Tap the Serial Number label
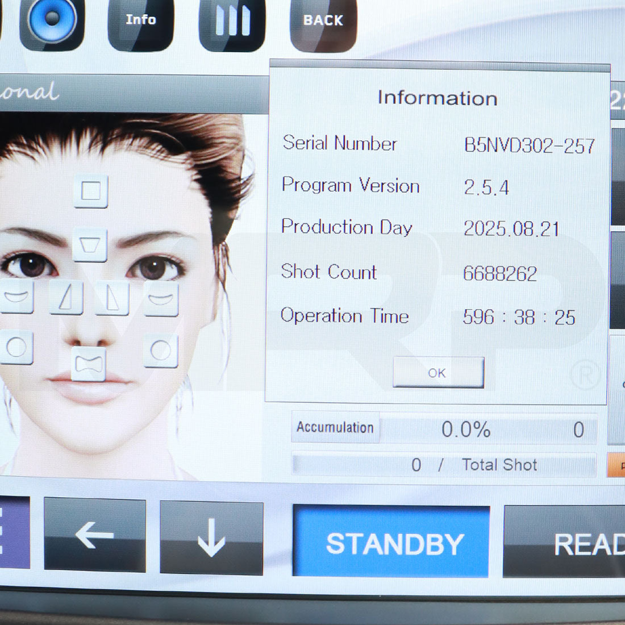The width and height of the screenshot is (625, 625). tap(340, 143)
